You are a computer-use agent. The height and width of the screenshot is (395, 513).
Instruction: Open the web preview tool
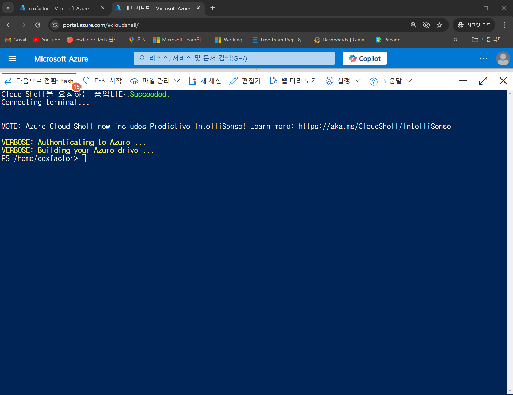[293, 80]
